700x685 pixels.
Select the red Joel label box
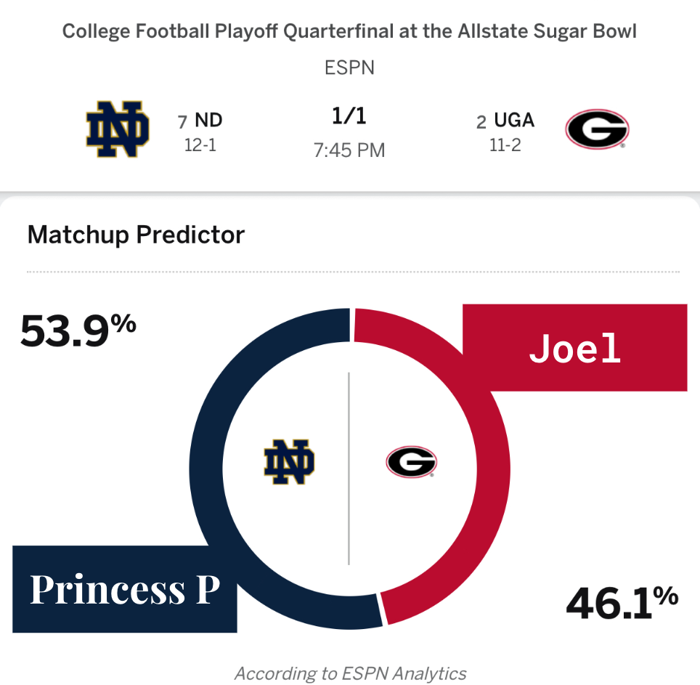(x=575, y=349)
